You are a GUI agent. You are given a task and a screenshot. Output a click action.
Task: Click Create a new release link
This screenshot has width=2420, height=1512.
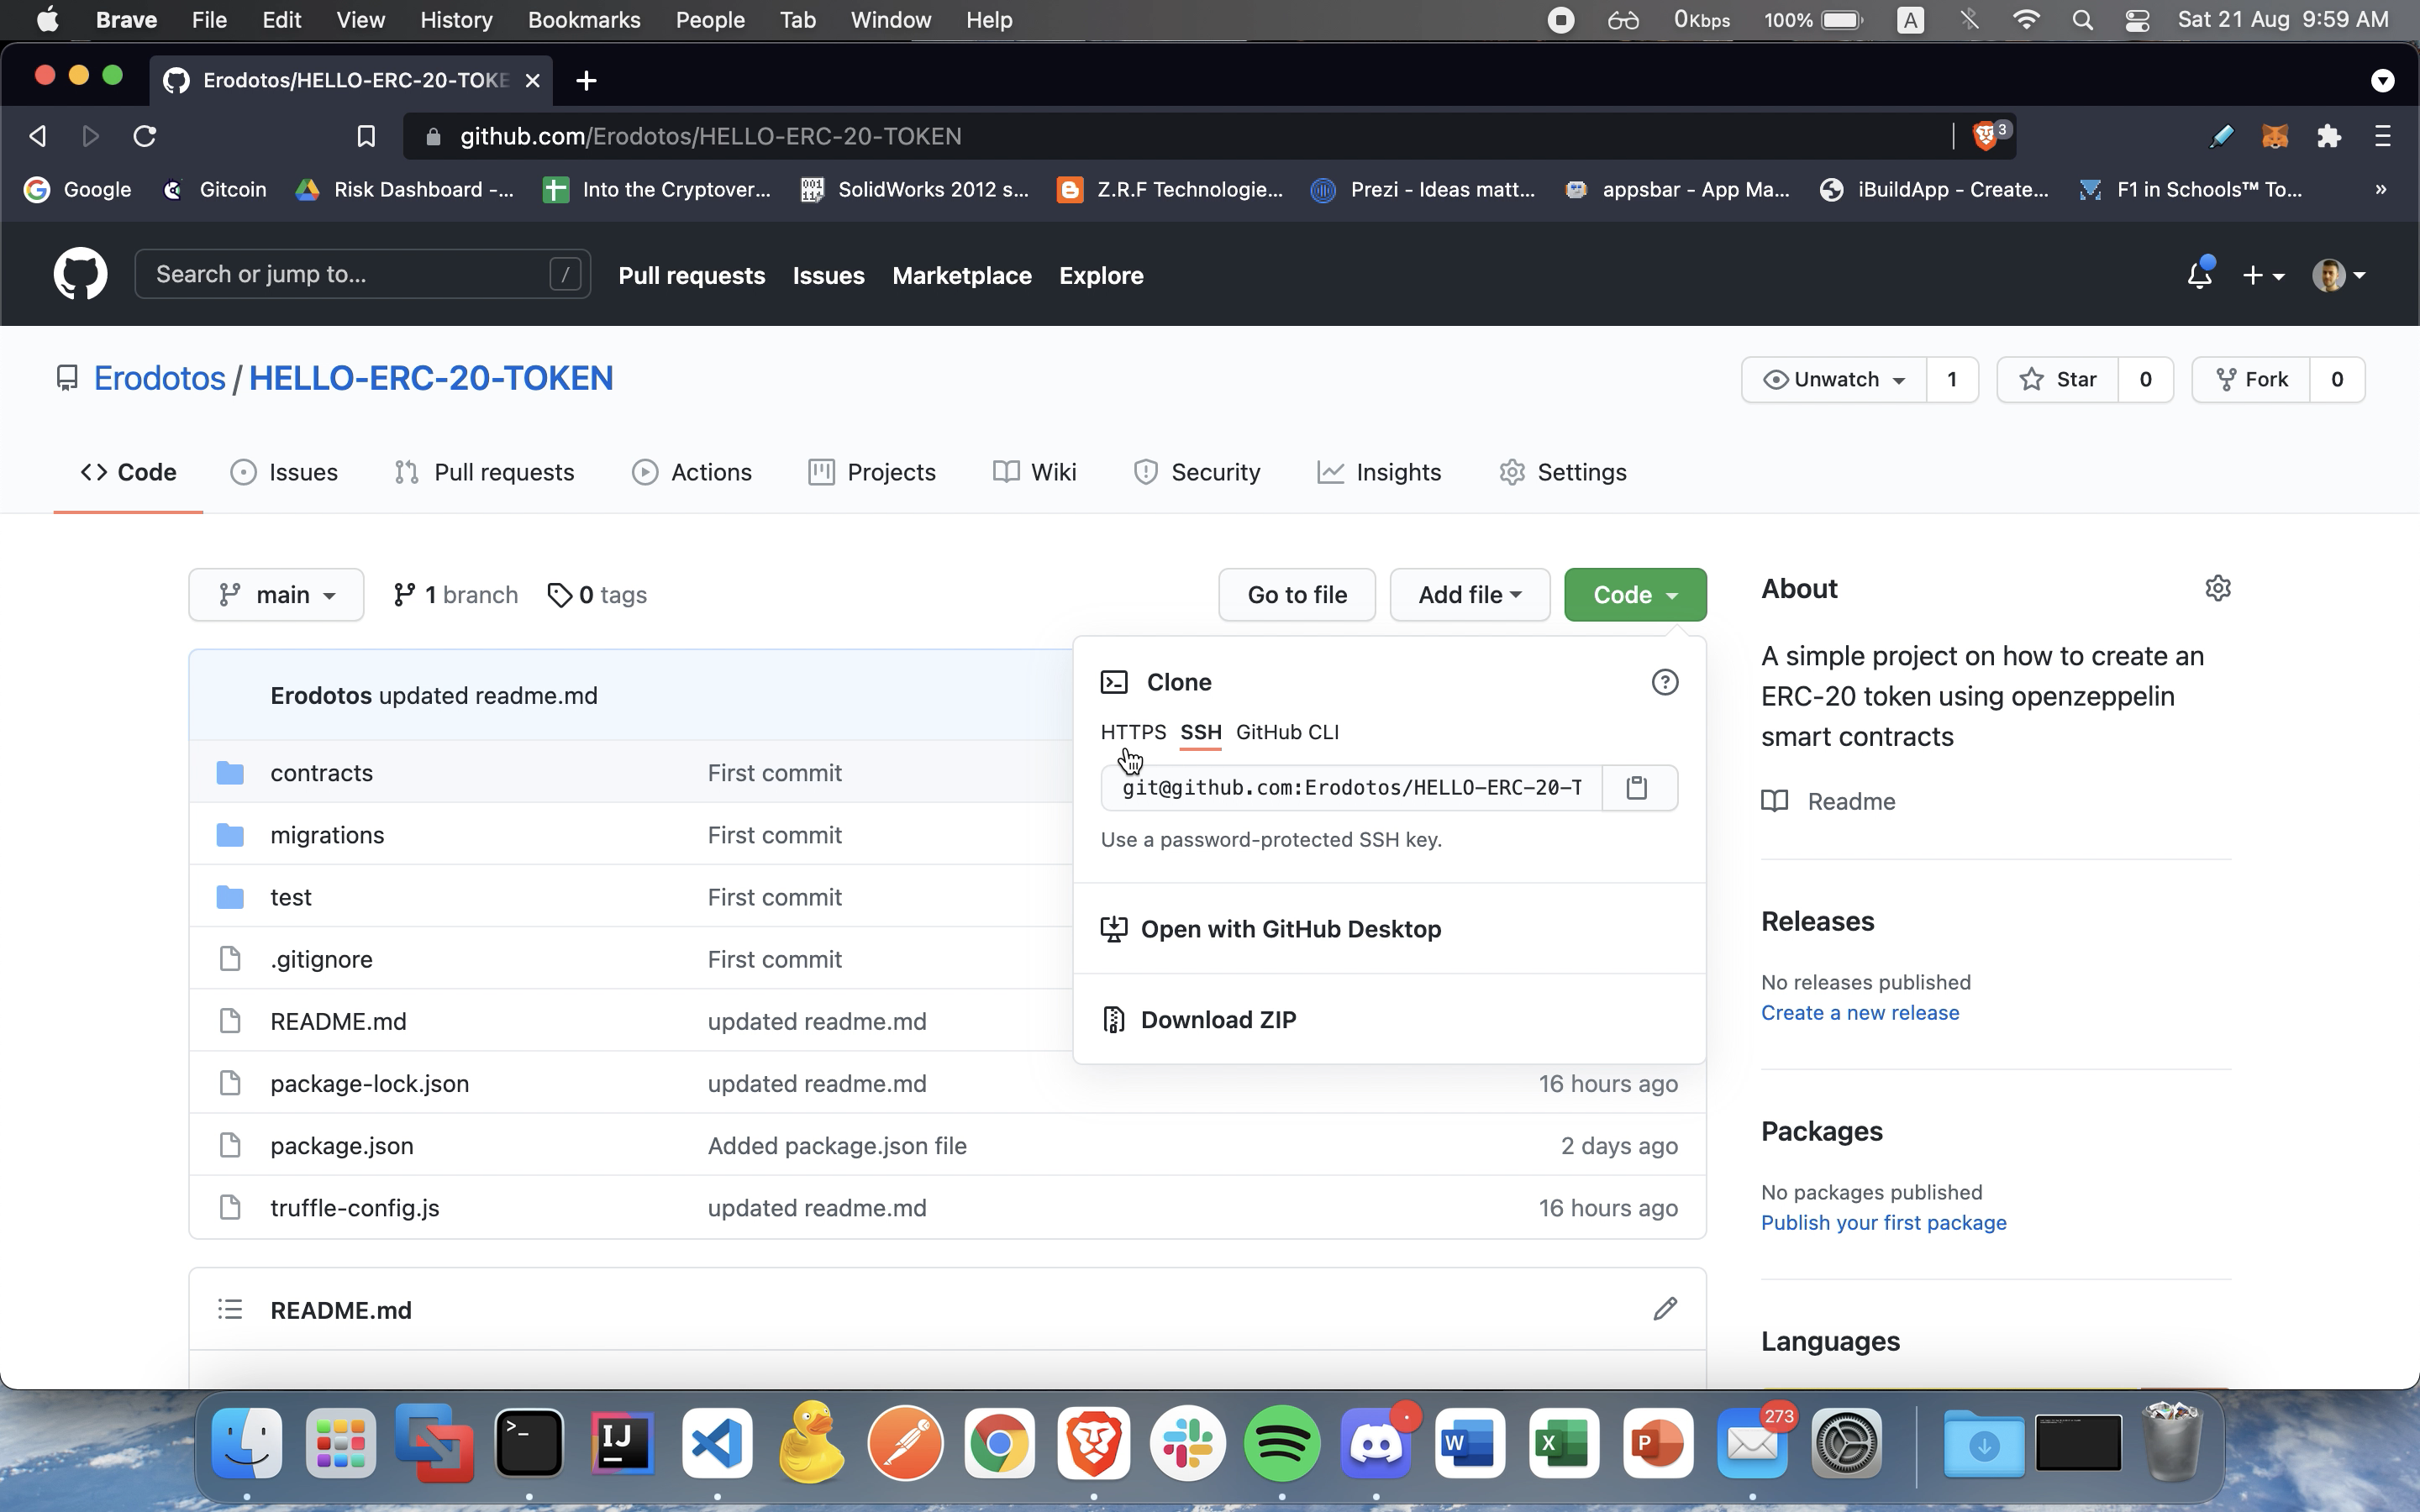pyautogui.click(x=1859, y=1012)
